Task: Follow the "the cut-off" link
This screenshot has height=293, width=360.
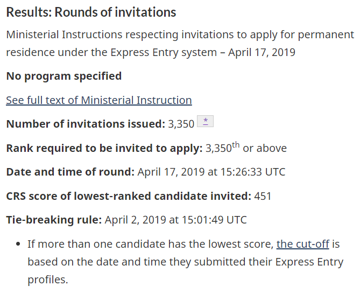Action: (x=302, y=243)
